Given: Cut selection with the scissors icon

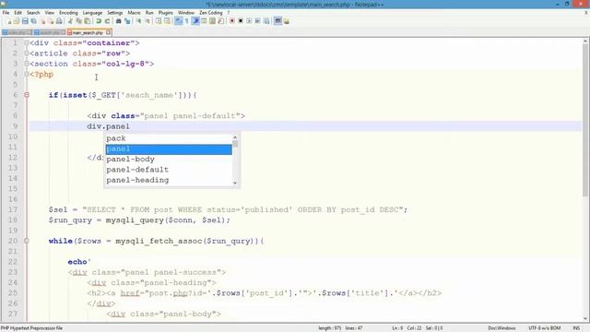Looking at the screenshot, I should (x=70, y=21).
